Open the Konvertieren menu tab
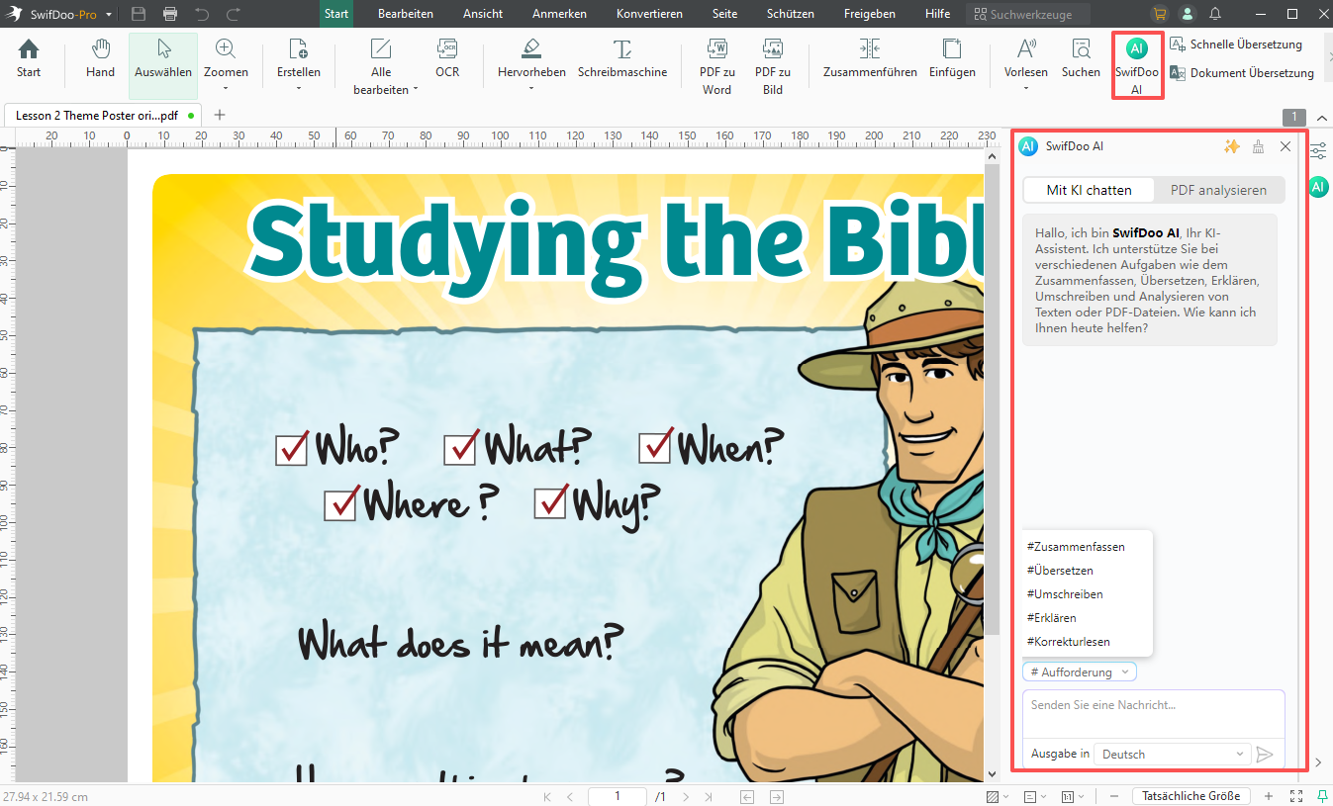The width and height of the screenshot is (1333, 806). pyautogui.click(x=649, y=14)
